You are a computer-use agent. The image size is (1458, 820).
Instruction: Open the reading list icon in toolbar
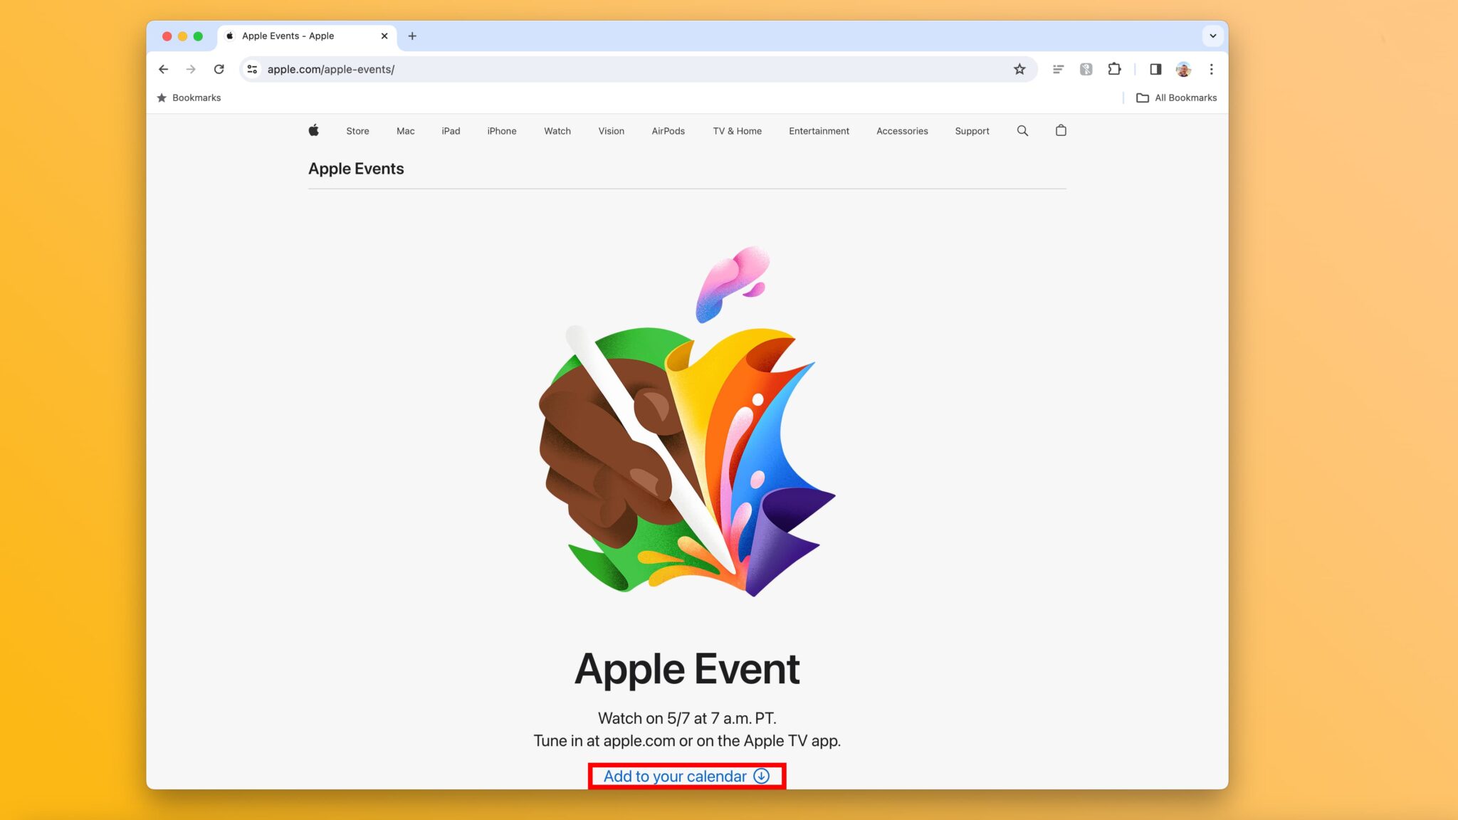(x=1058, y=69)
